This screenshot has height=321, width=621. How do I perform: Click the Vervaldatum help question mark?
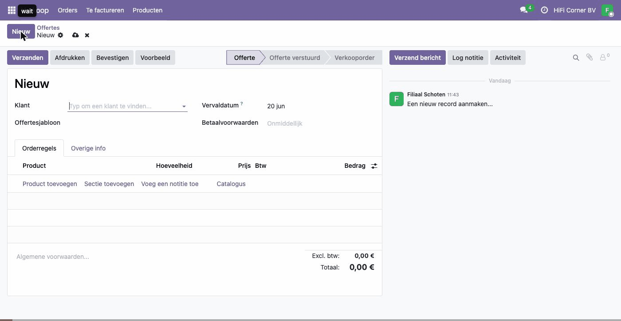click(x=242, y=104)
